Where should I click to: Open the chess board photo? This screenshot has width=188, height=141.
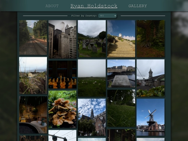coord(62,75)
